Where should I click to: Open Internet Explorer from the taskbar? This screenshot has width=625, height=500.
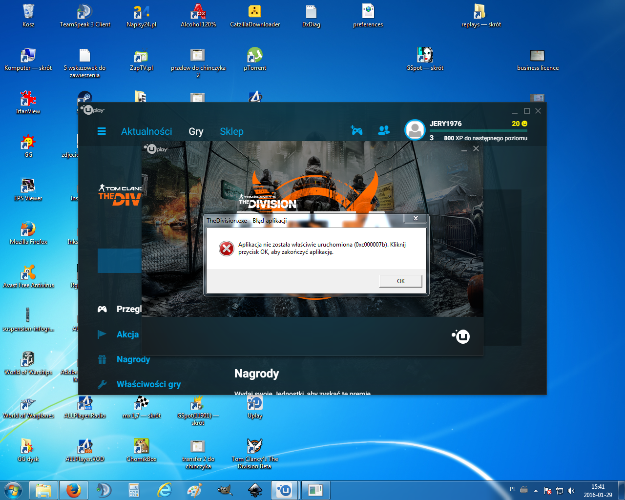click(x=165, y=490)
